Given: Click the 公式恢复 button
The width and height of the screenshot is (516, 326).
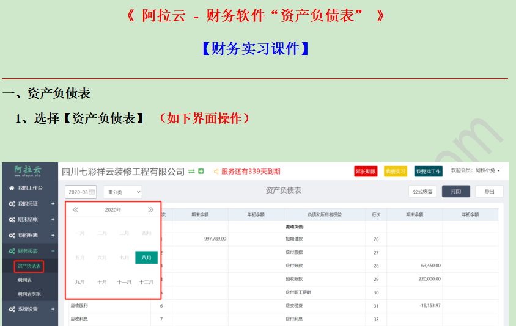Looking at the screenshot, I should [x=422, y=192].
